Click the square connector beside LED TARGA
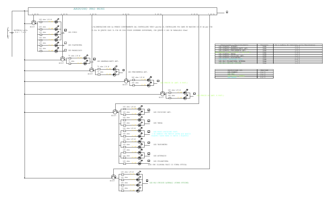 coord(149,121)
